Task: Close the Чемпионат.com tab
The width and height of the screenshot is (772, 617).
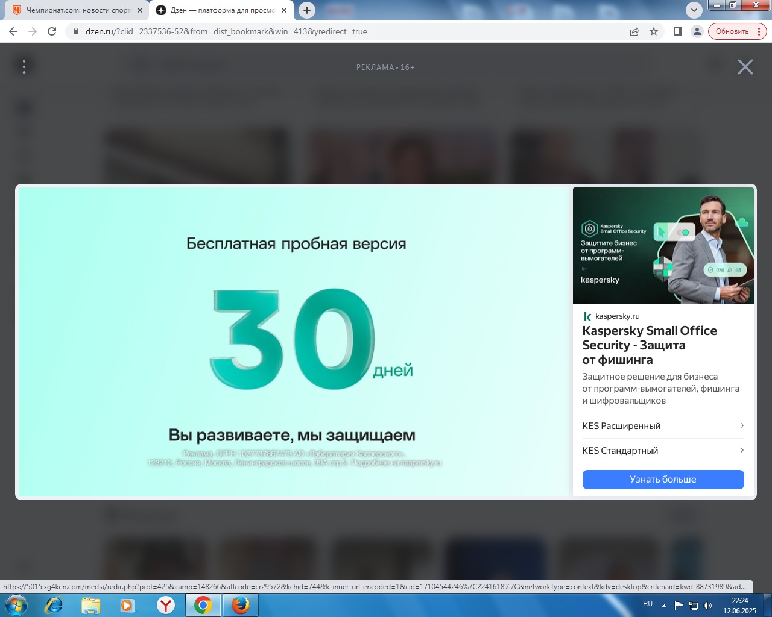Action: (x=140, y=10)
